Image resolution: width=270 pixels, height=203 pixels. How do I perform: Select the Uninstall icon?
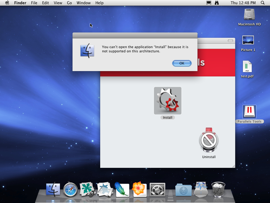209,140
